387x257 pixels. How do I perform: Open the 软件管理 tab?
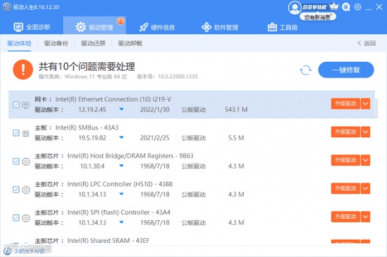220,27
